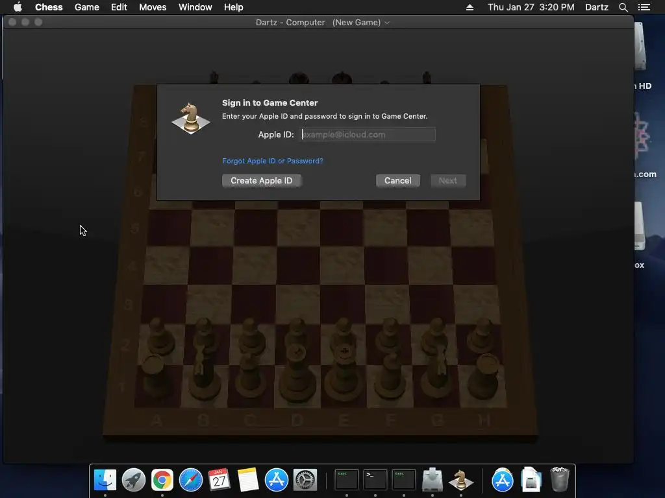Open Safari compass icon in Dock
Image resolution: width=665 pixels, height=498 pixels.
191,480
